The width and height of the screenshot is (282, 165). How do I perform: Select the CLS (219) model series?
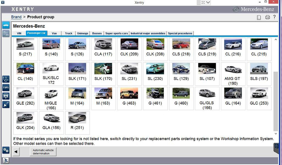pos(207,49)
